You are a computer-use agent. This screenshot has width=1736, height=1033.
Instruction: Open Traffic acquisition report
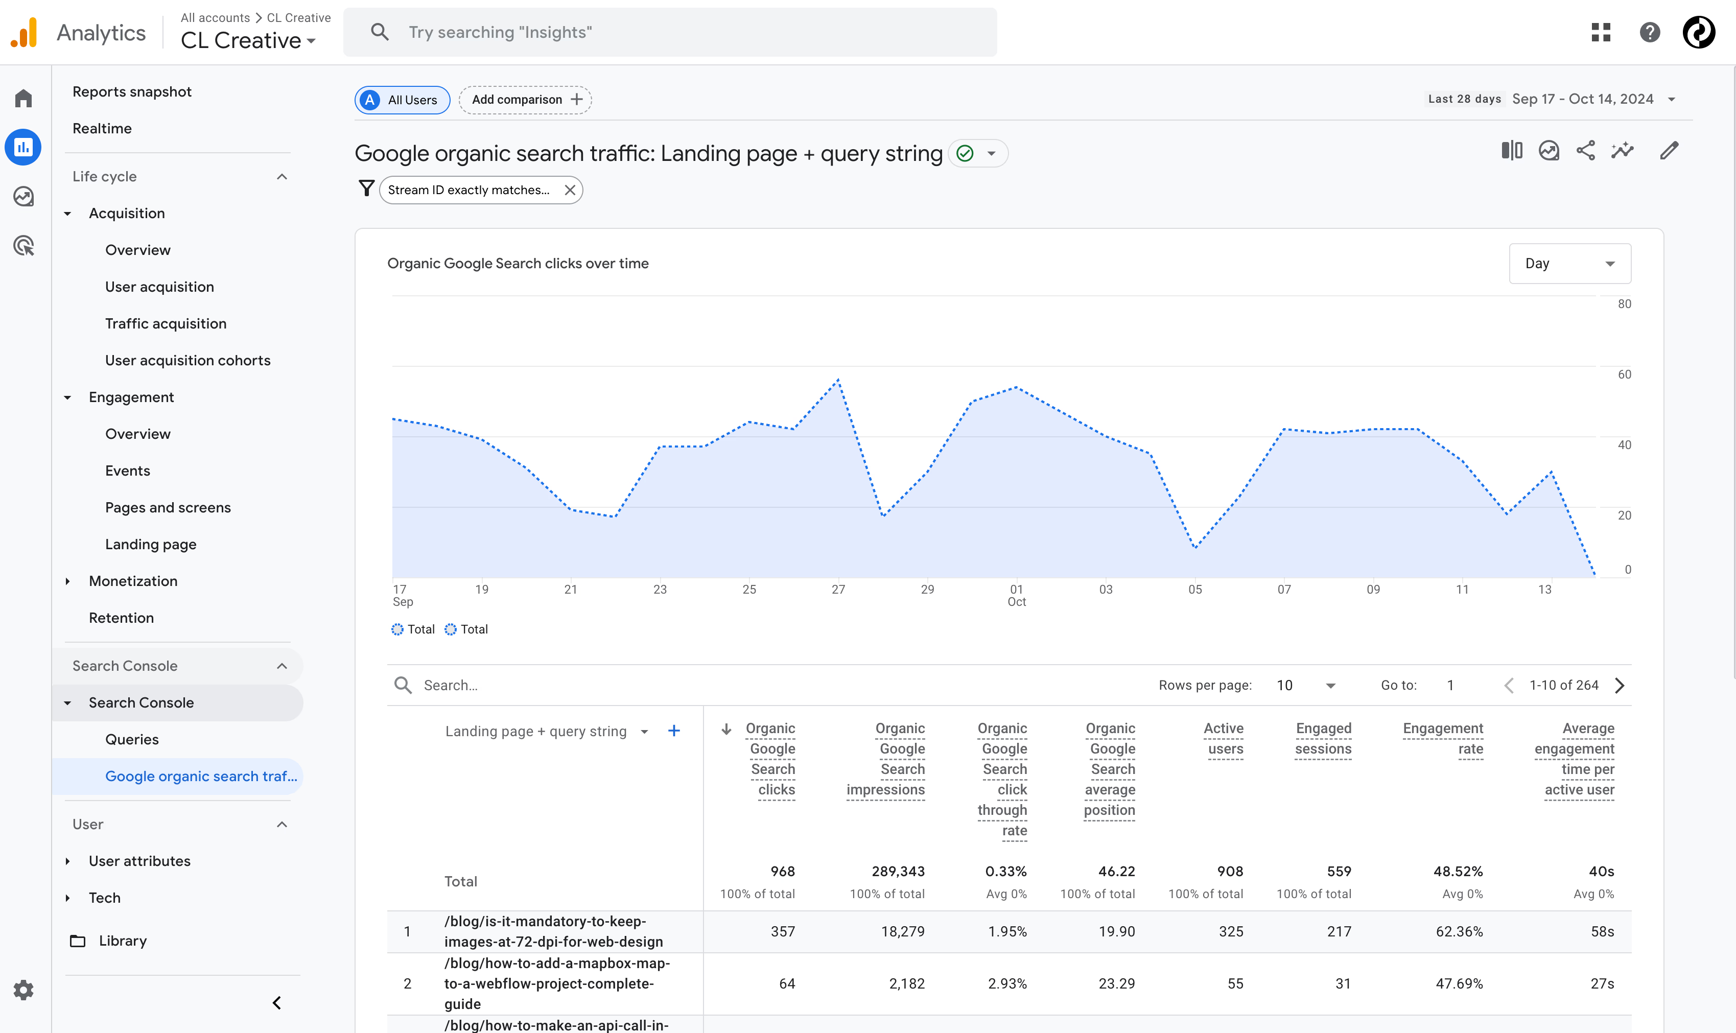click(166, 324)
